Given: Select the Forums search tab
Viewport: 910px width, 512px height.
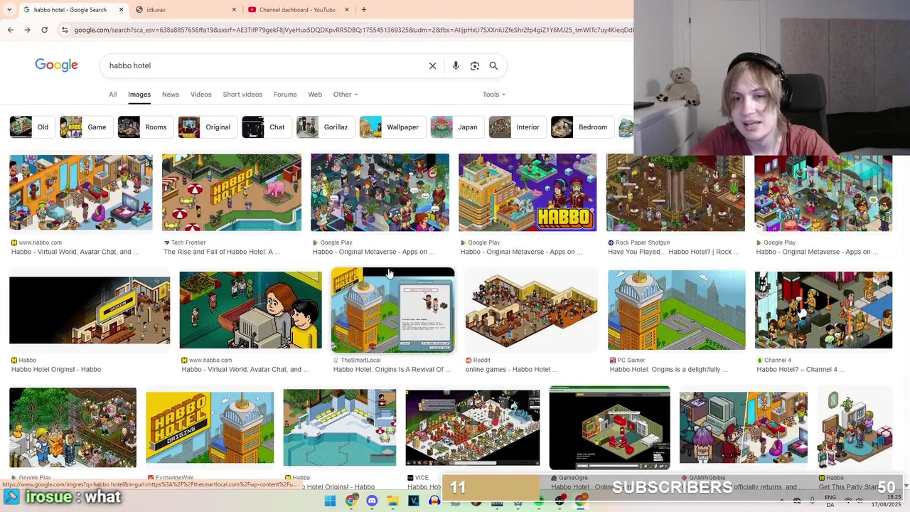Looking at the screenshot, I should click(x=285, y=94).
